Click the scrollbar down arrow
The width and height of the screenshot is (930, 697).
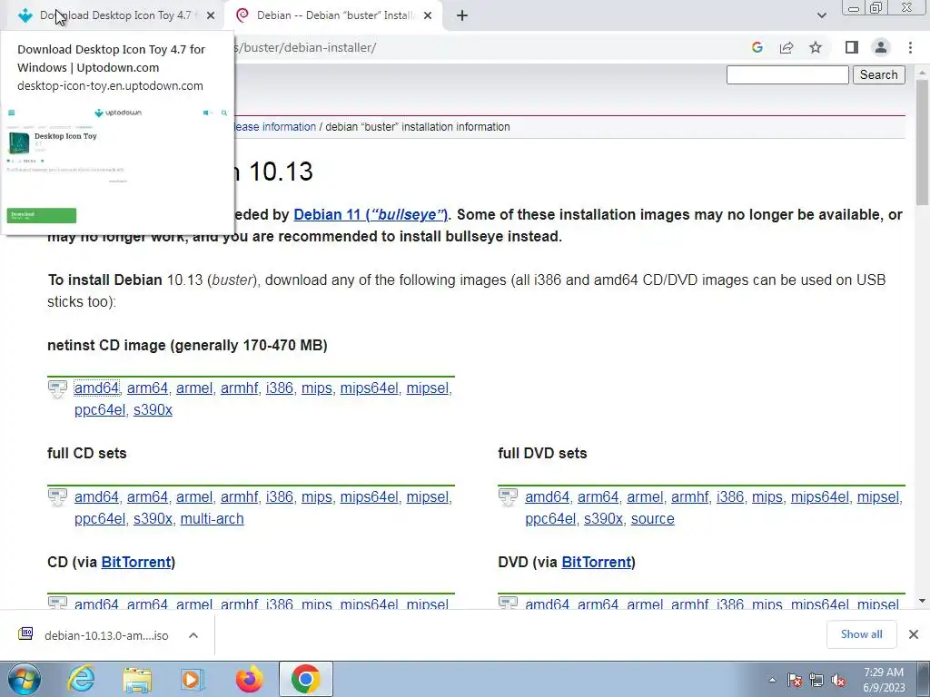click(923, 601)
